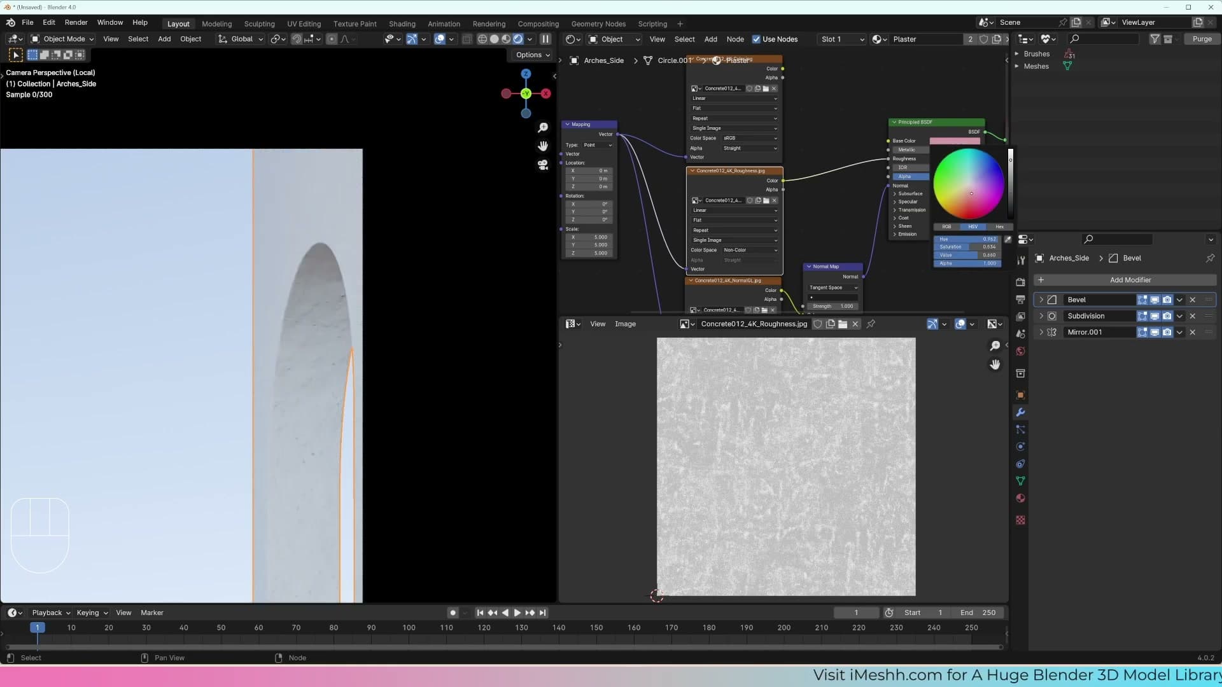Toggle snapping in the 3D viewport header
Screen dimensions: 1222x687
pos(297,39)
